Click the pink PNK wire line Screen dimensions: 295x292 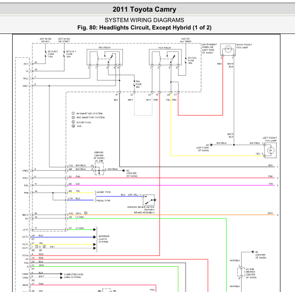[x=171, y=178]
